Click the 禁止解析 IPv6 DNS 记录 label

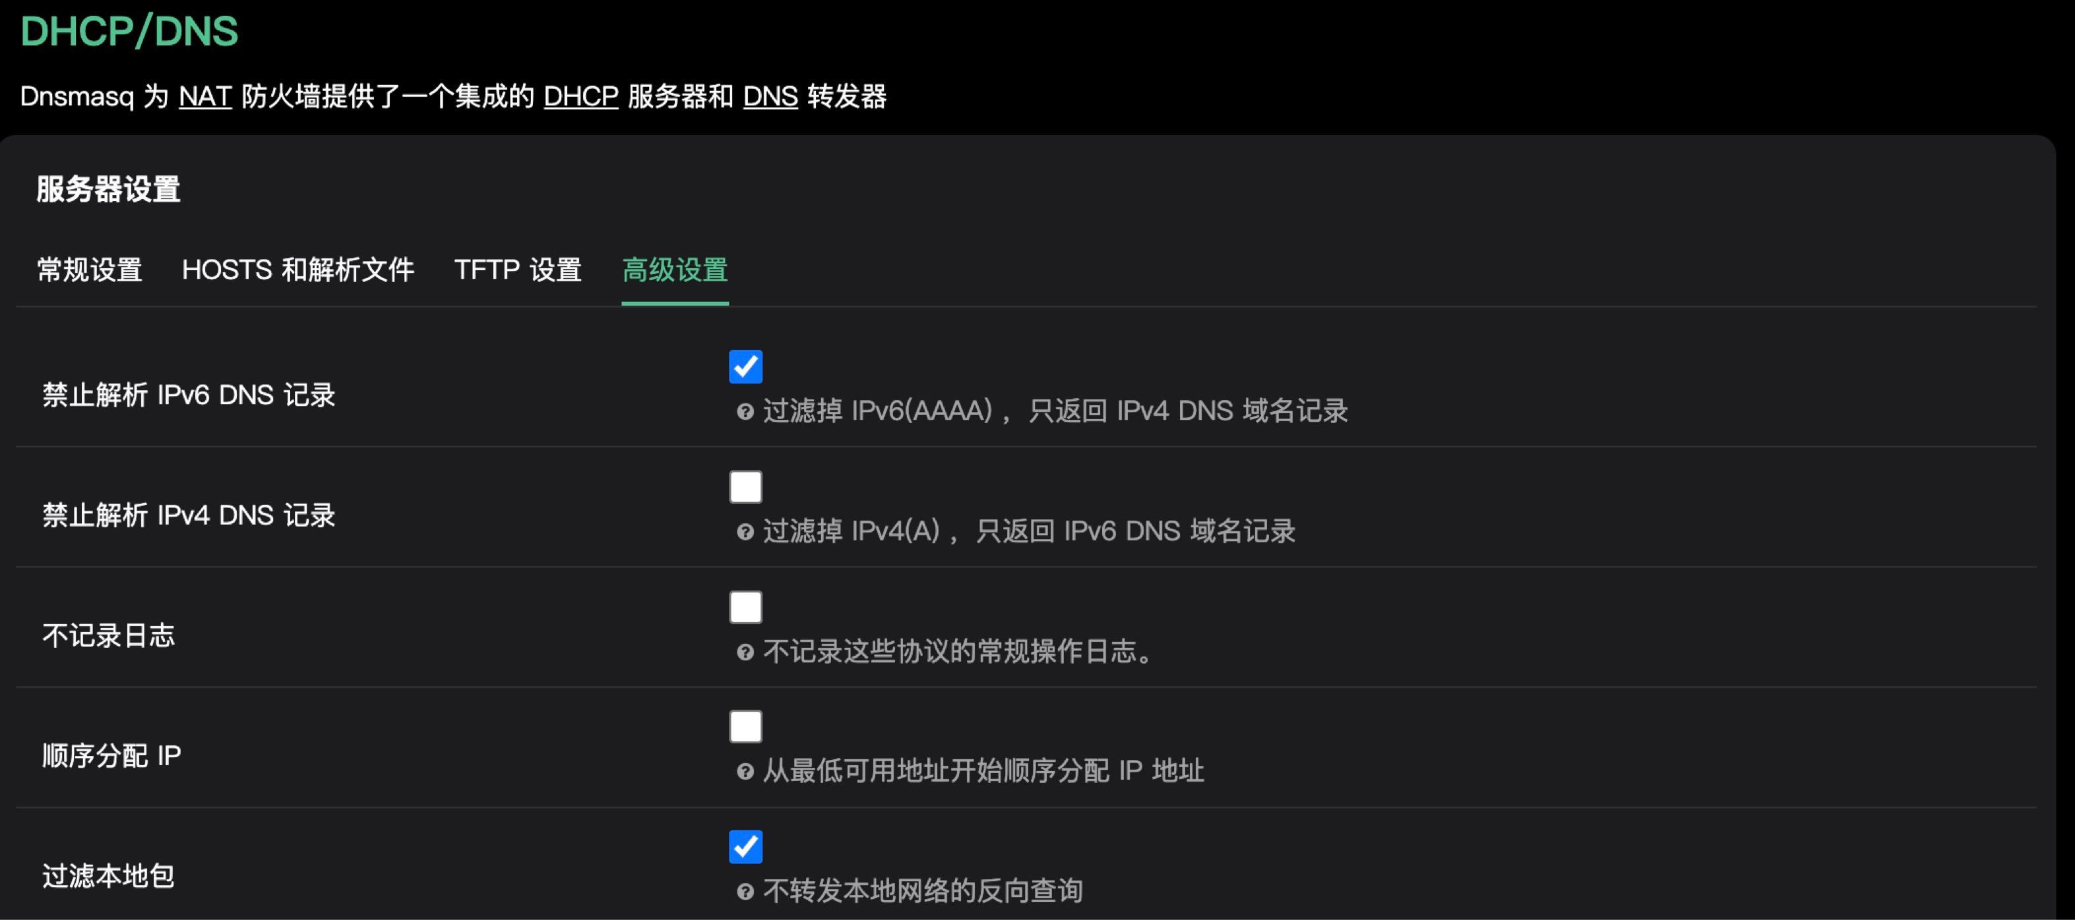(189, 395)
